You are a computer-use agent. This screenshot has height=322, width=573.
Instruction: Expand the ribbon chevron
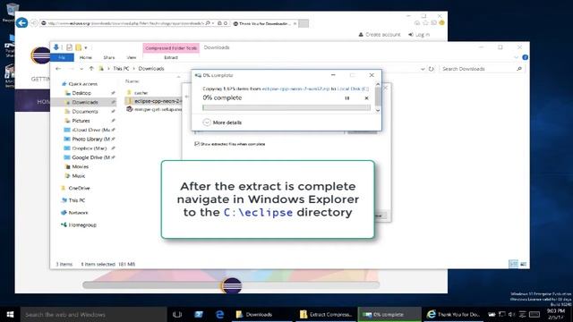516,57
